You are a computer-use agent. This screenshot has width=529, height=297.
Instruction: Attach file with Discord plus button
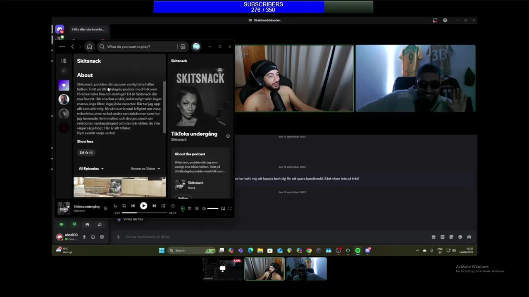(118, 237)
